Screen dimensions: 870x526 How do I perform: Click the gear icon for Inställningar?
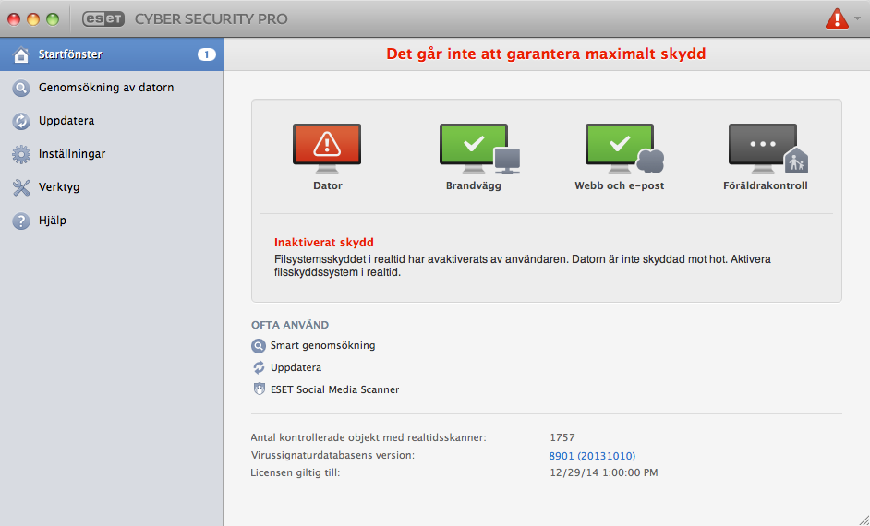(21, 154)
